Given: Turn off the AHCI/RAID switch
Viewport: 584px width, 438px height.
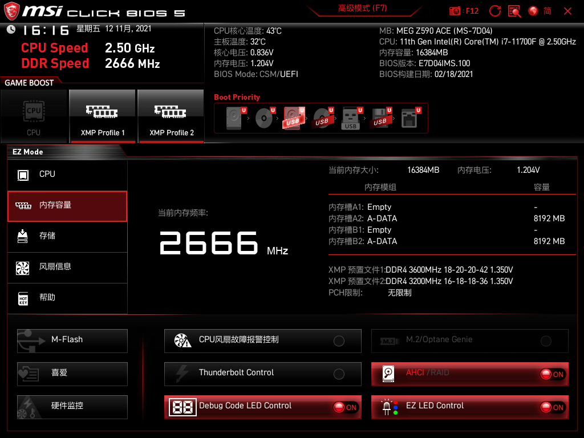Looking at the screenshot, I should point(552,374).
